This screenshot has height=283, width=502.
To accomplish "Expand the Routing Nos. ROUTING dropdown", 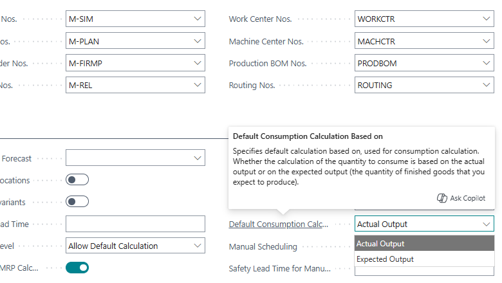I will (x=486, y=85).
